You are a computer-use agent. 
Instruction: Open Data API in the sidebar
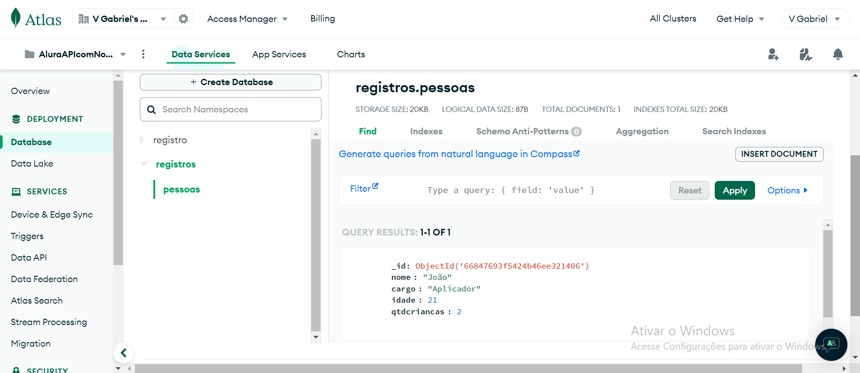click(29, 257)
